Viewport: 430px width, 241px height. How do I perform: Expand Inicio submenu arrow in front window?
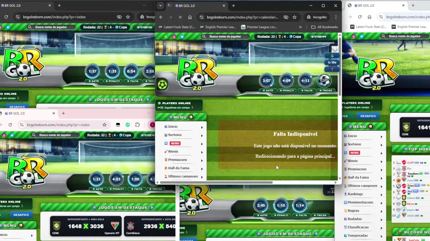click(202, 127)
